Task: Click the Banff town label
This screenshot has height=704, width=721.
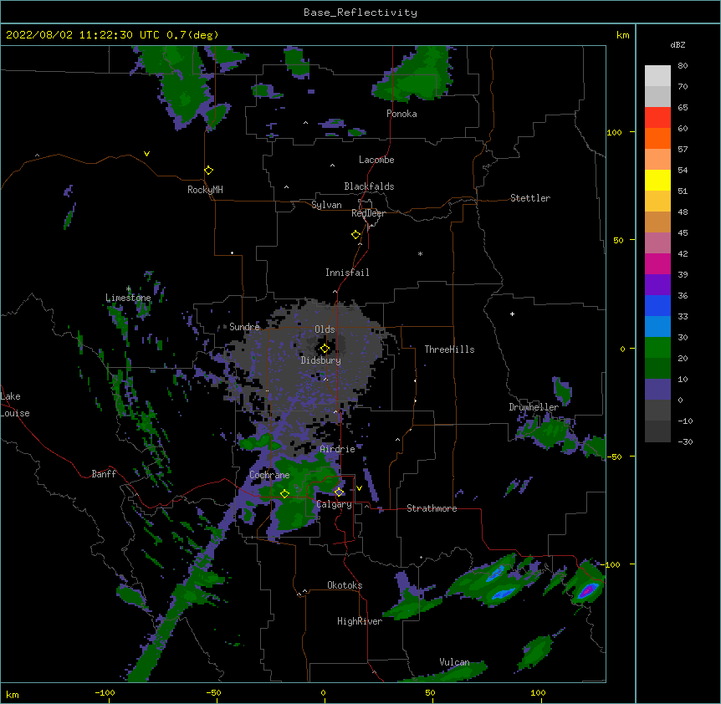Action: (x=104, y=474)
